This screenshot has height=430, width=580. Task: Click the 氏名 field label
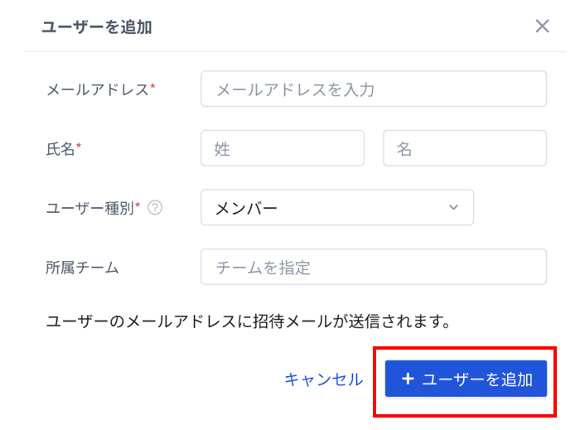coord(60,149)
